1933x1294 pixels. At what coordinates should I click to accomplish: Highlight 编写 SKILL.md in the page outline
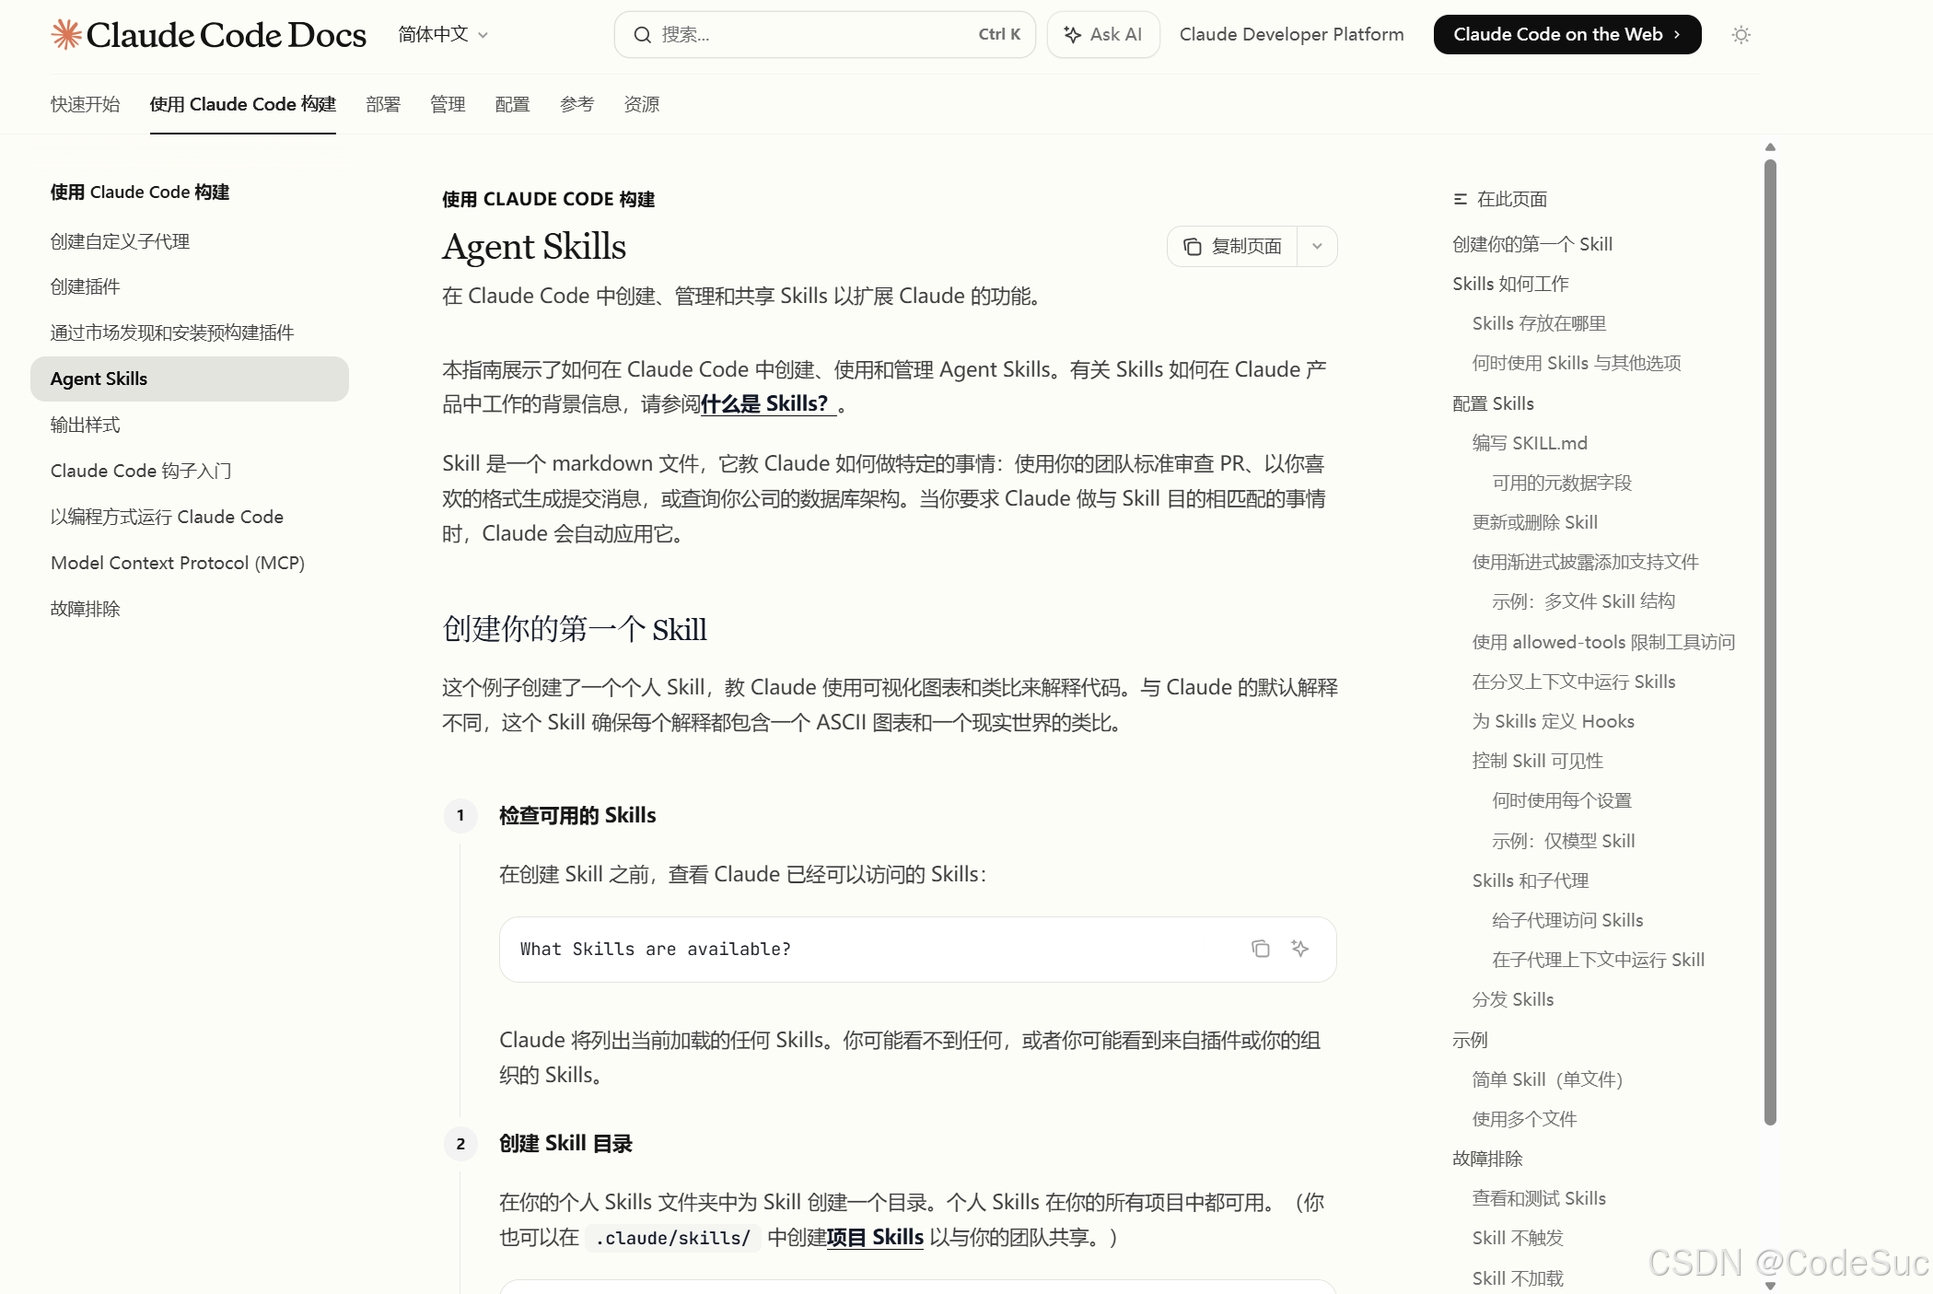pyautogui.click(x=1531, y=442)
